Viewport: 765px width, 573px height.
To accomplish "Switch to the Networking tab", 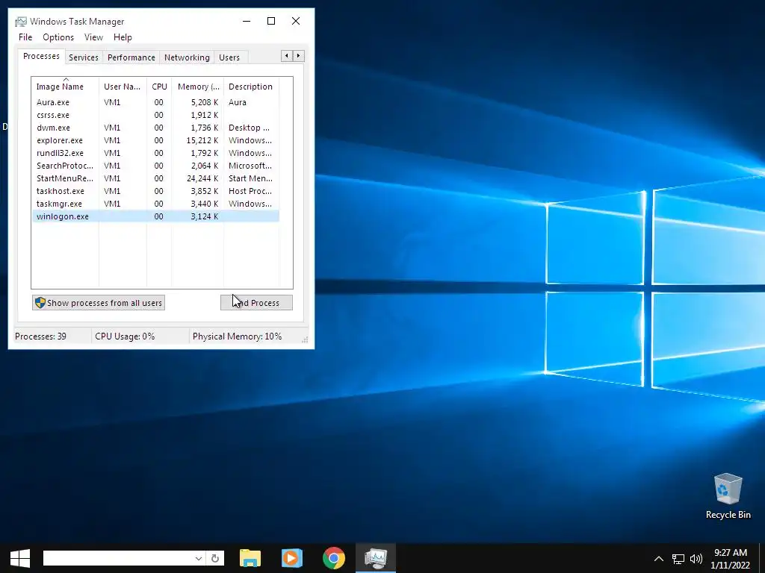I will tap(187, 57).
